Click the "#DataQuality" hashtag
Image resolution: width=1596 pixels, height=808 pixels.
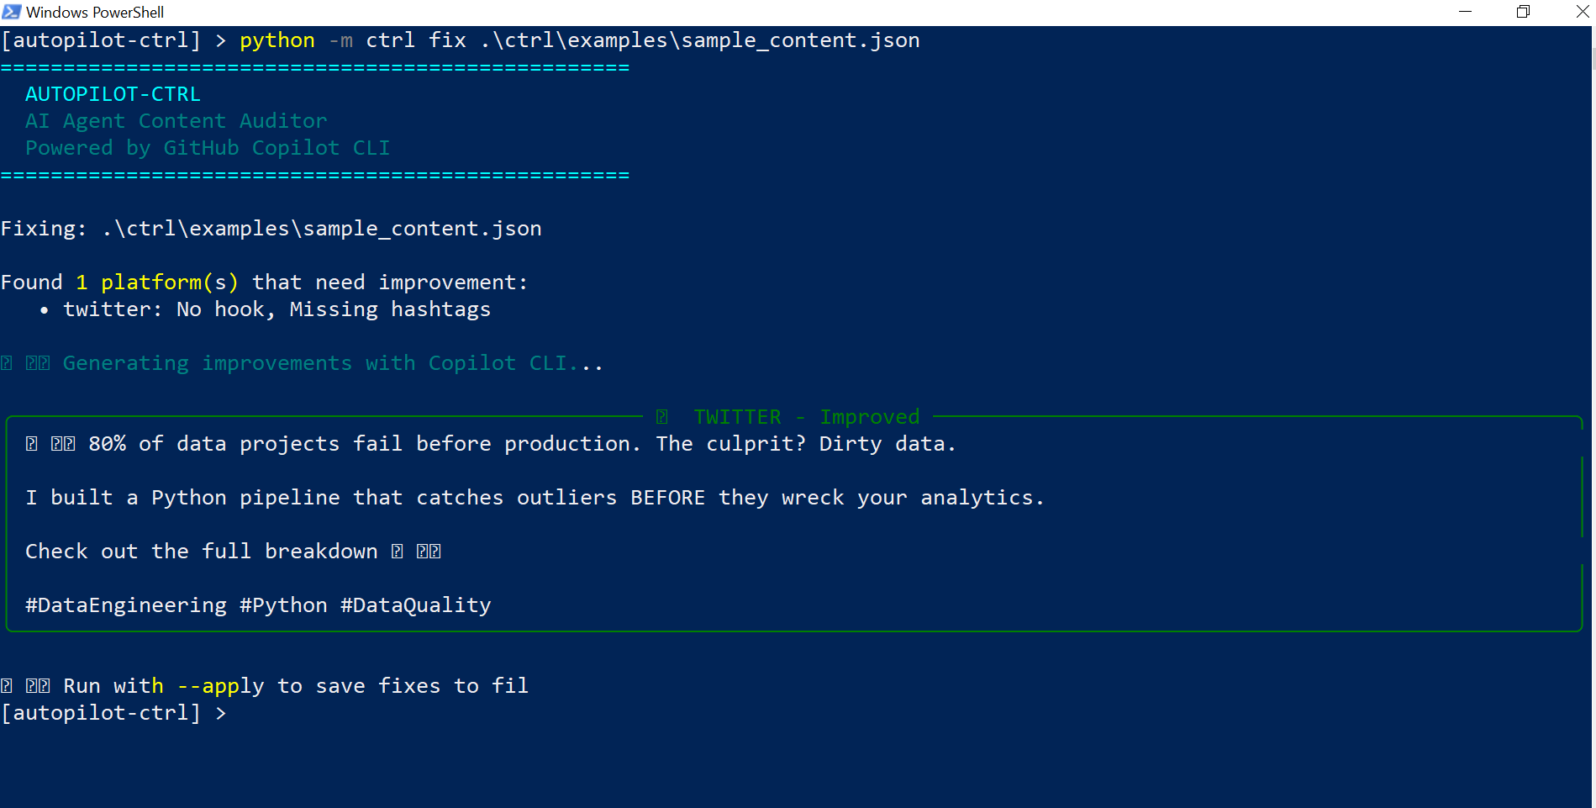pos(415,605)
